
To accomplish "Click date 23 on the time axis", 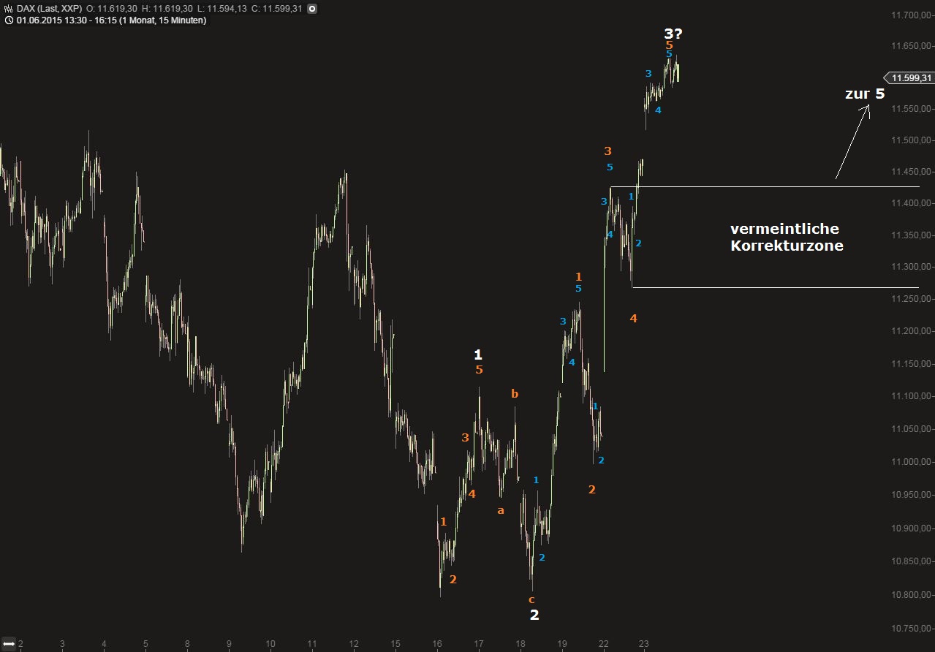I will [644, 644].
